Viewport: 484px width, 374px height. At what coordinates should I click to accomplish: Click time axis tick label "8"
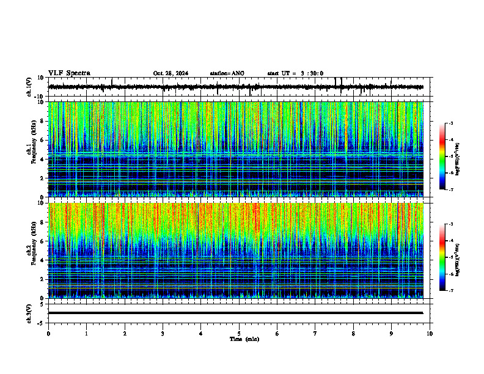coord(353,334)
